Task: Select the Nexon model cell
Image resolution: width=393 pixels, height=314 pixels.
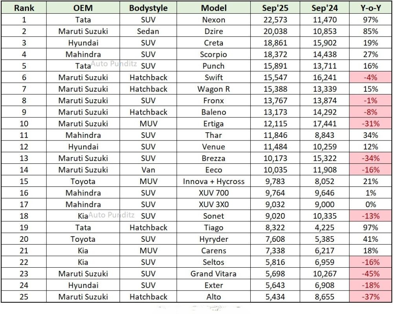Action: click(x=214, y=20)
